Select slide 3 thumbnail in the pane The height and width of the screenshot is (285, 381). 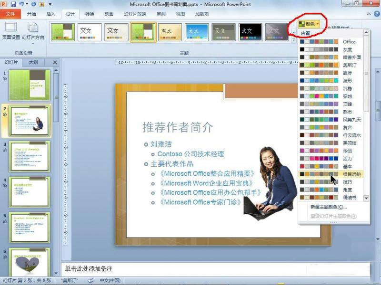click(x=30, y=157)
